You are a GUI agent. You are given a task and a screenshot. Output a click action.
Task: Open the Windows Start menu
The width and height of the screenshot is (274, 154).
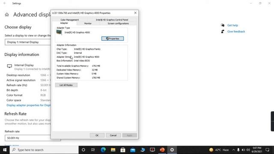(x=5, y=150)
